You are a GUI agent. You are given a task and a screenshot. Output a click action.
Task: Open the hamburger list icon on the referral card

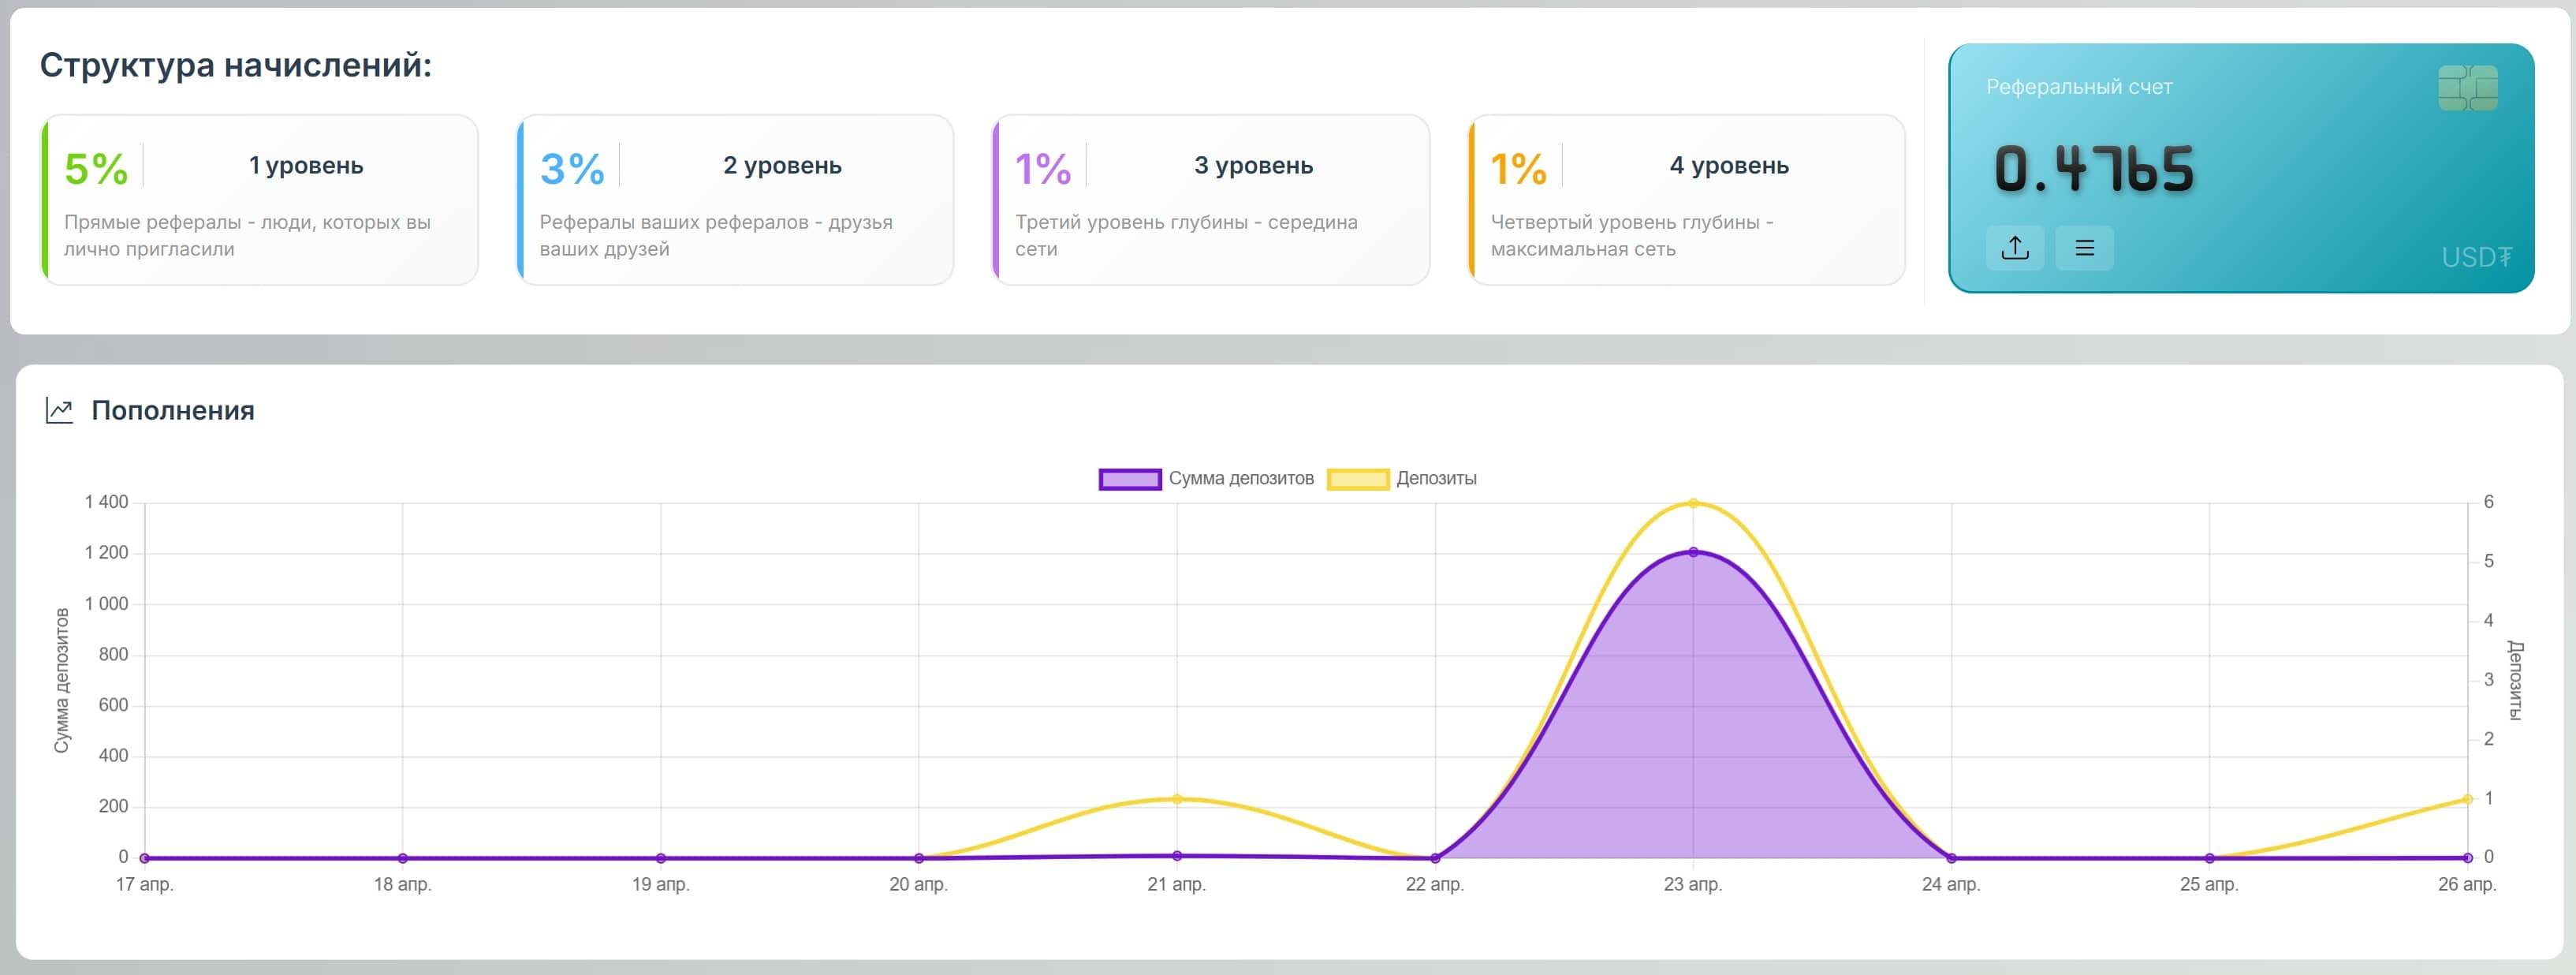(x=2084, y=247)
